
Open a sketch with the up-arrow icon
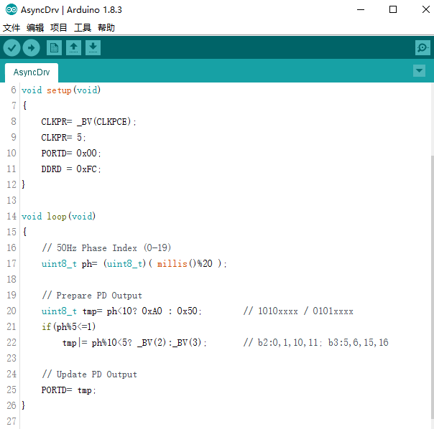pyautogui.click(x=73, y=48)
